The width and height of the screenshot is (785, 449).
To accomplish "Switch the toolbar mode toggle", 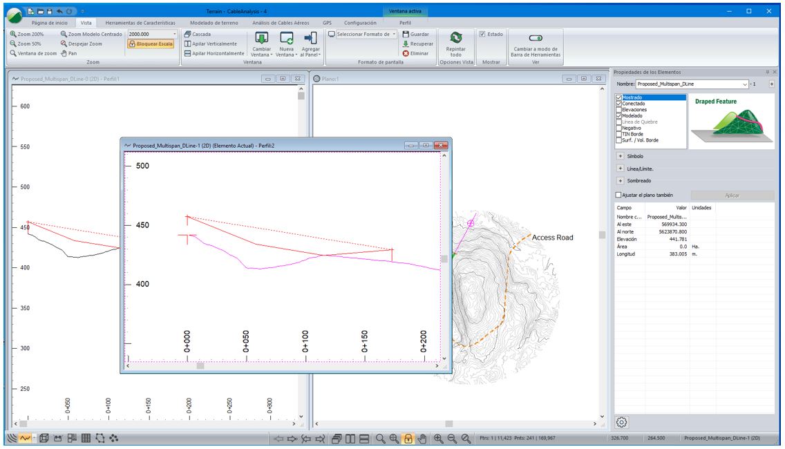I will (535, 38).
